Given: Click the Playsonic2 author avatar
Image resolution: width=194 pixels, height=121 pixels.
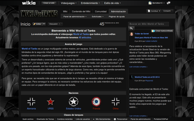Looking at the screenshot, I should 131,77.
